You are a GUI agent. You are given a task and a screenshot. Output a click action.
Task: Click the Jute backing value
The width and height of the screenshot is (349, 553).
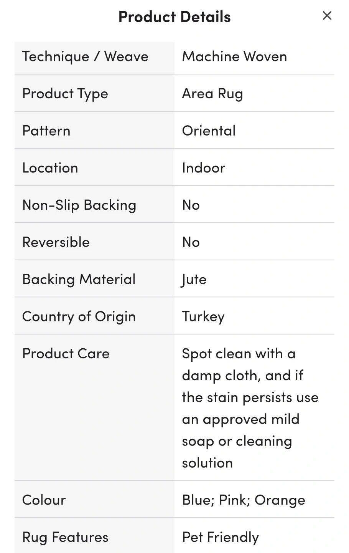point(194,280)
